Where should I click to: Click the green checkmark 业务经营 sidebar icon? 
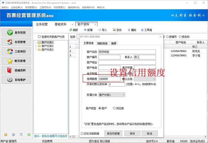point(10,32)
